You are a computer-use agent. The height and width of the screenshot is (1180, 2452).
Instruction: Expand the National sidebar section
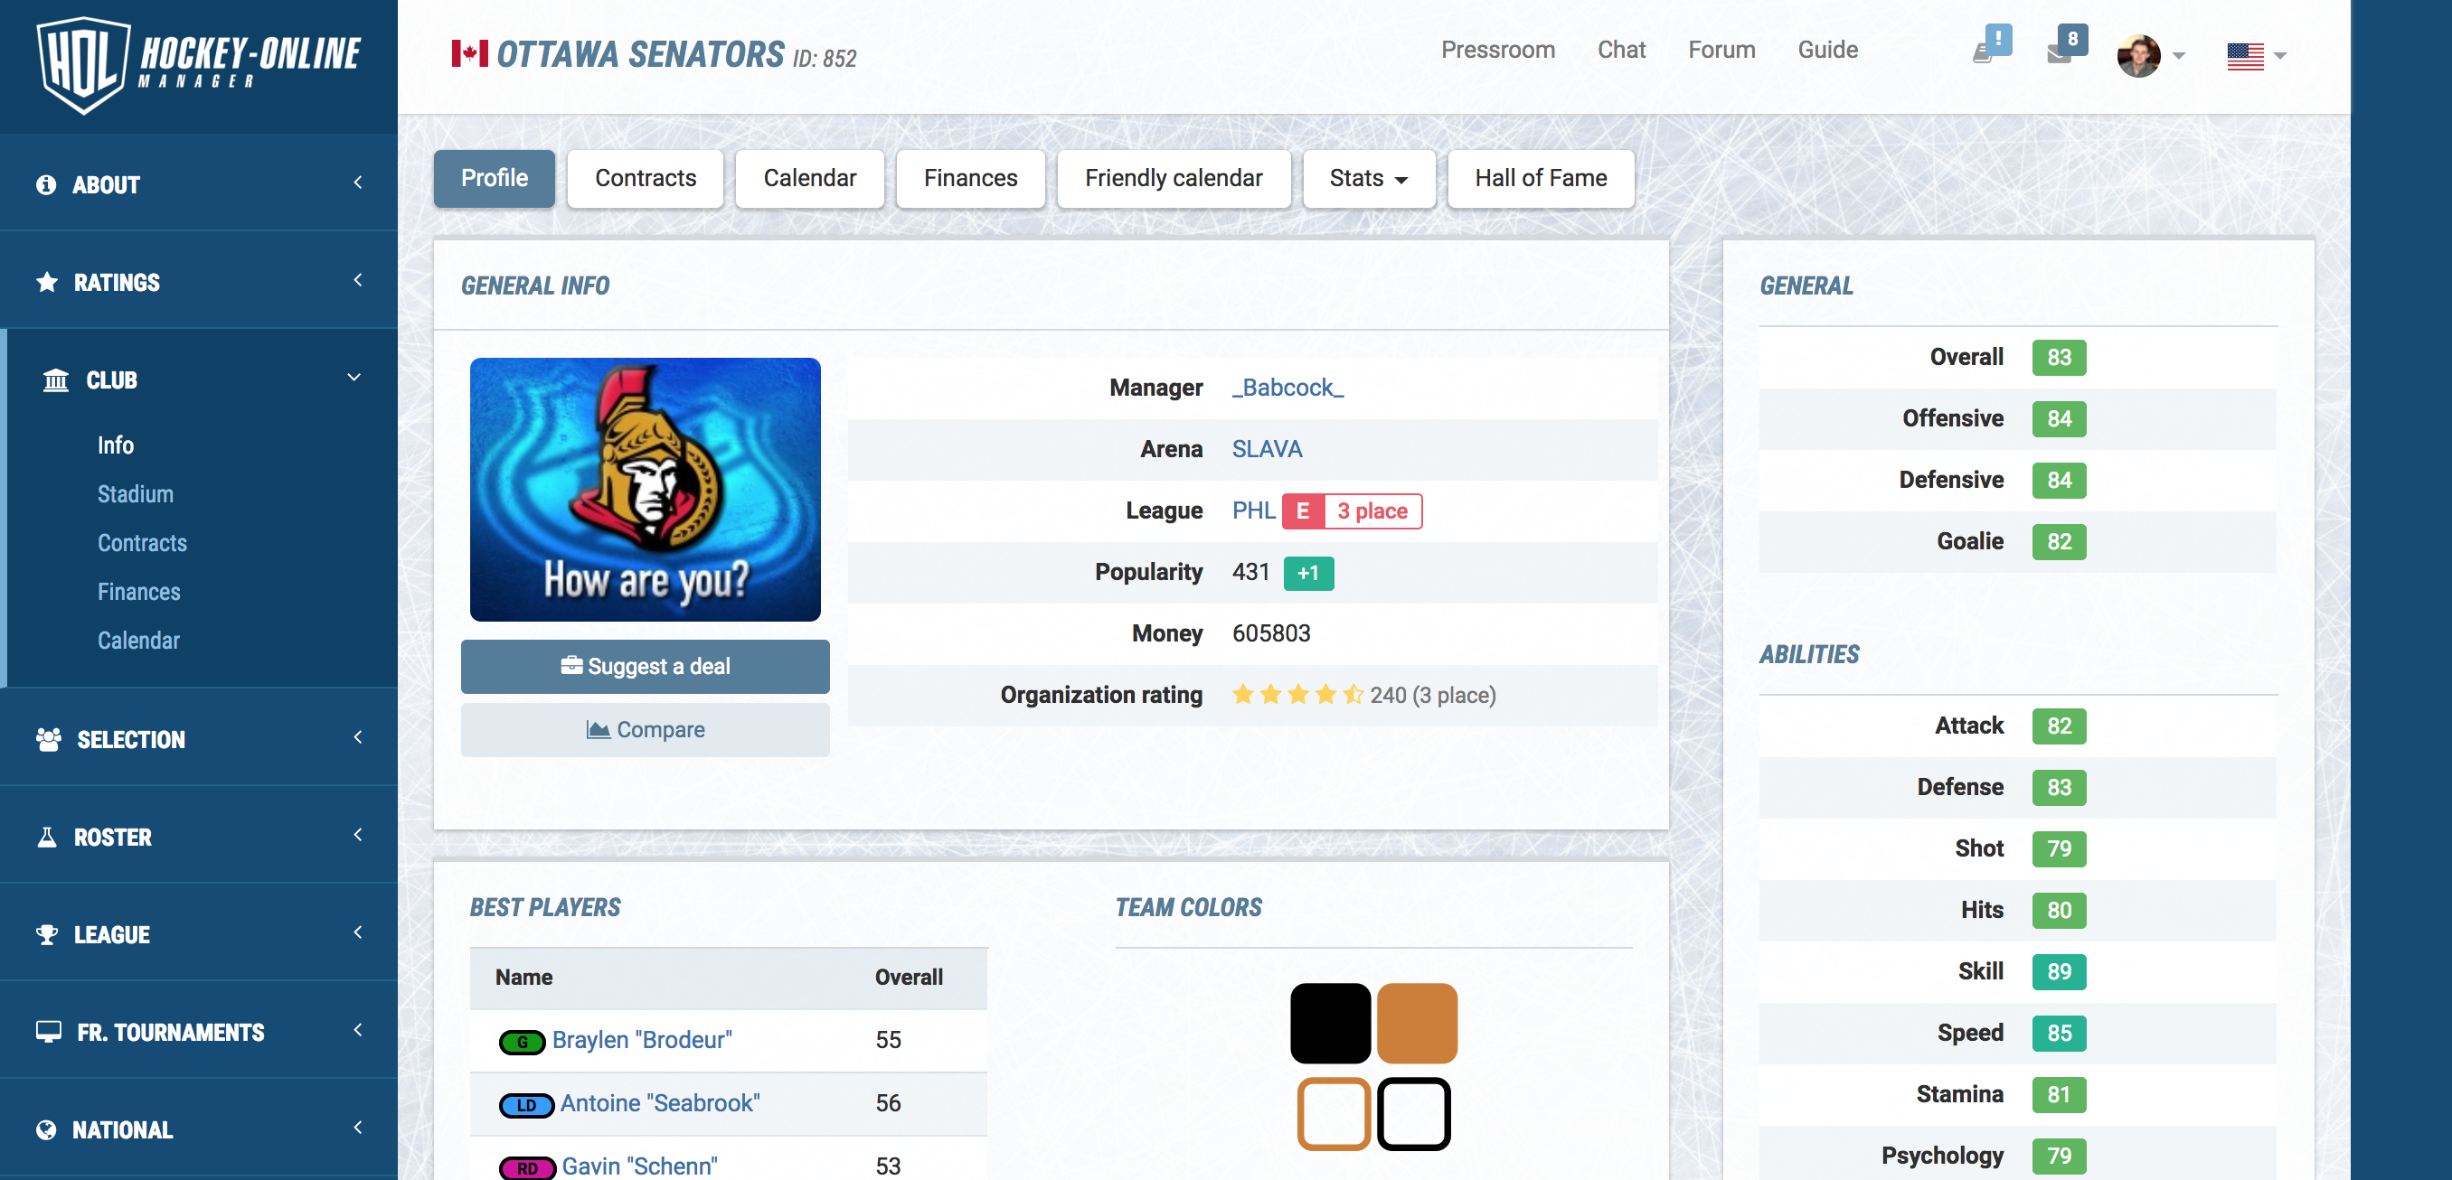358,1128
